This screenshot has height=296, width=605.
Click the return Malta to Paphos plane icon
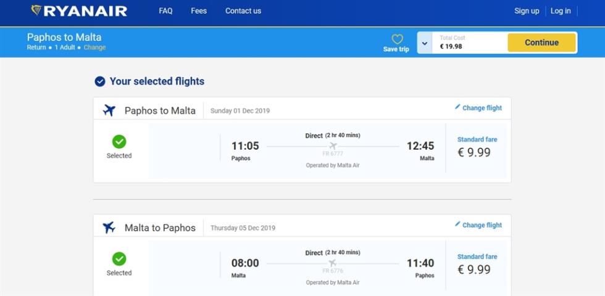pyautogui.click(x=109, y=228)
